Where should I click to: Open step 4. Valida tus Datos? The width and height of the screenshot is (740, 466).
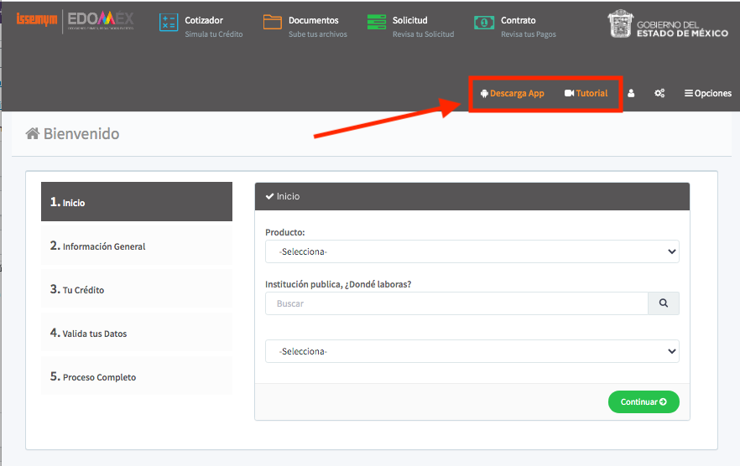[x=137, y=333]
